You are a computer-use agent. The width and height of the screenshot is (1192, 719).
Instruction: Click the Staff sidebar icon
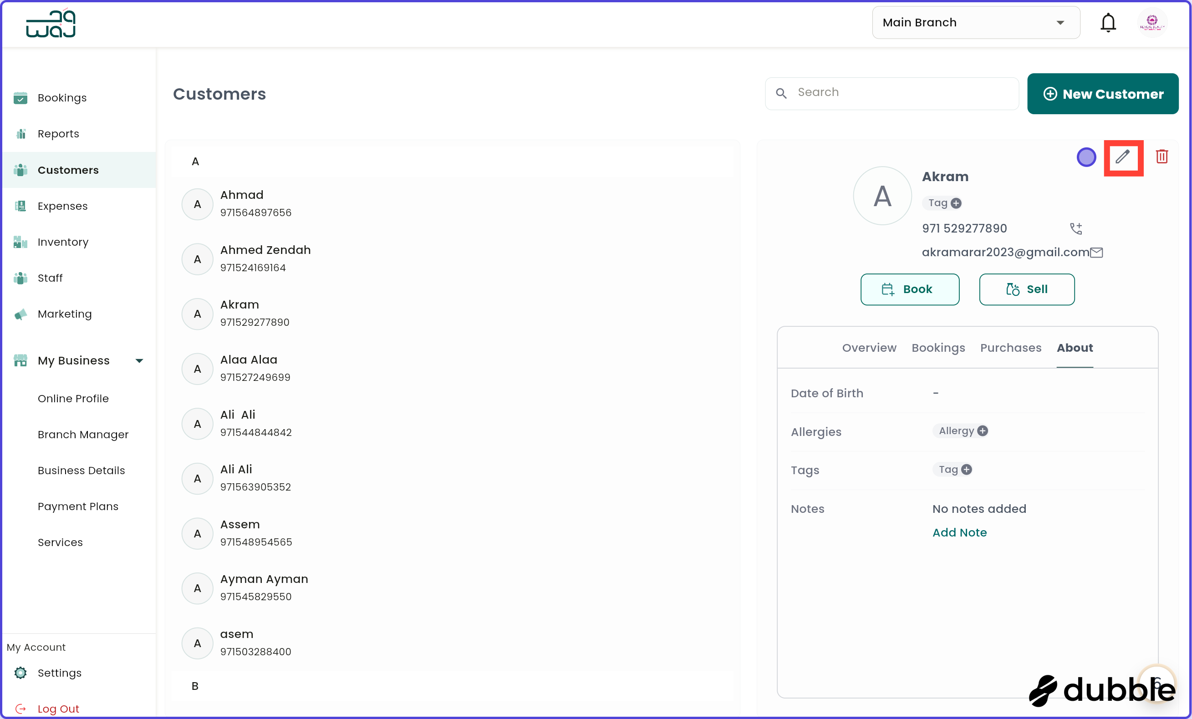pos(20,278)
